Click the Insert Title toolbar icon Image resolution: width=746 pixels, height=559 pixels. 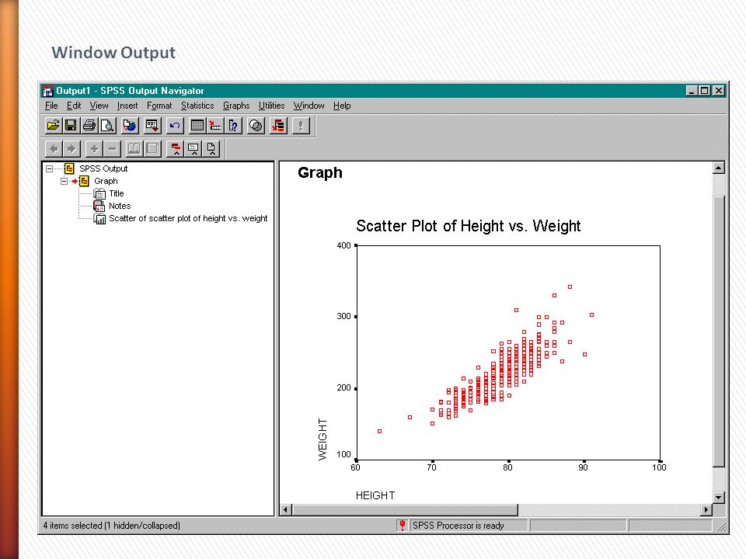click(x=193, y=149)
